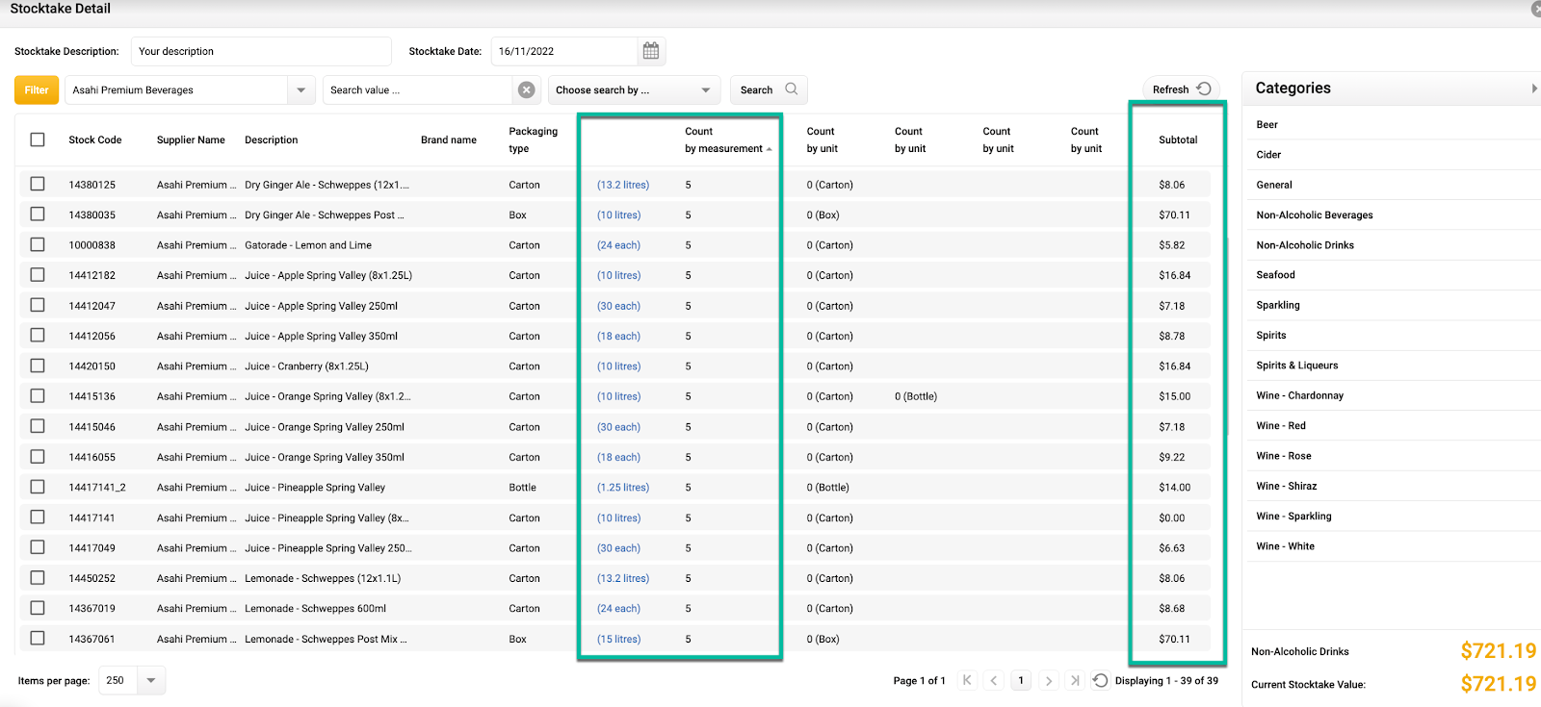
Task: Sort by Supplier Name column header
Action: (x=191, y=139)
